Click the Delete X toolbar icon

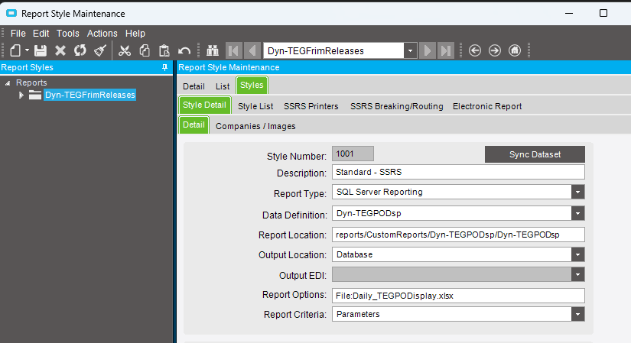(60, 50)
